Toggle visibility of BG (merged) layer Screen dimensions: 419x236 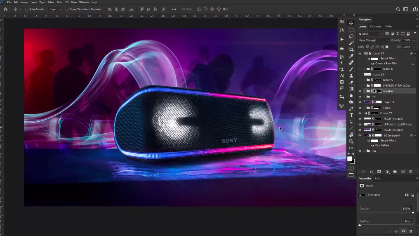(x=360, y=135)
